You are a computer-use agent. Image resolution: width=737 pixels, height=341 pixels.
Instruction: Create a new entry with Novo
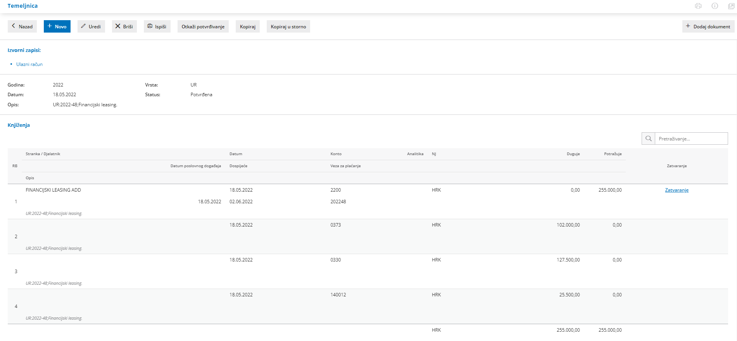57,26
